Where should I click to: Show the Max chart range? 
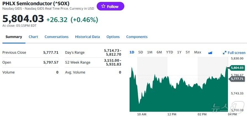point(198,52)
